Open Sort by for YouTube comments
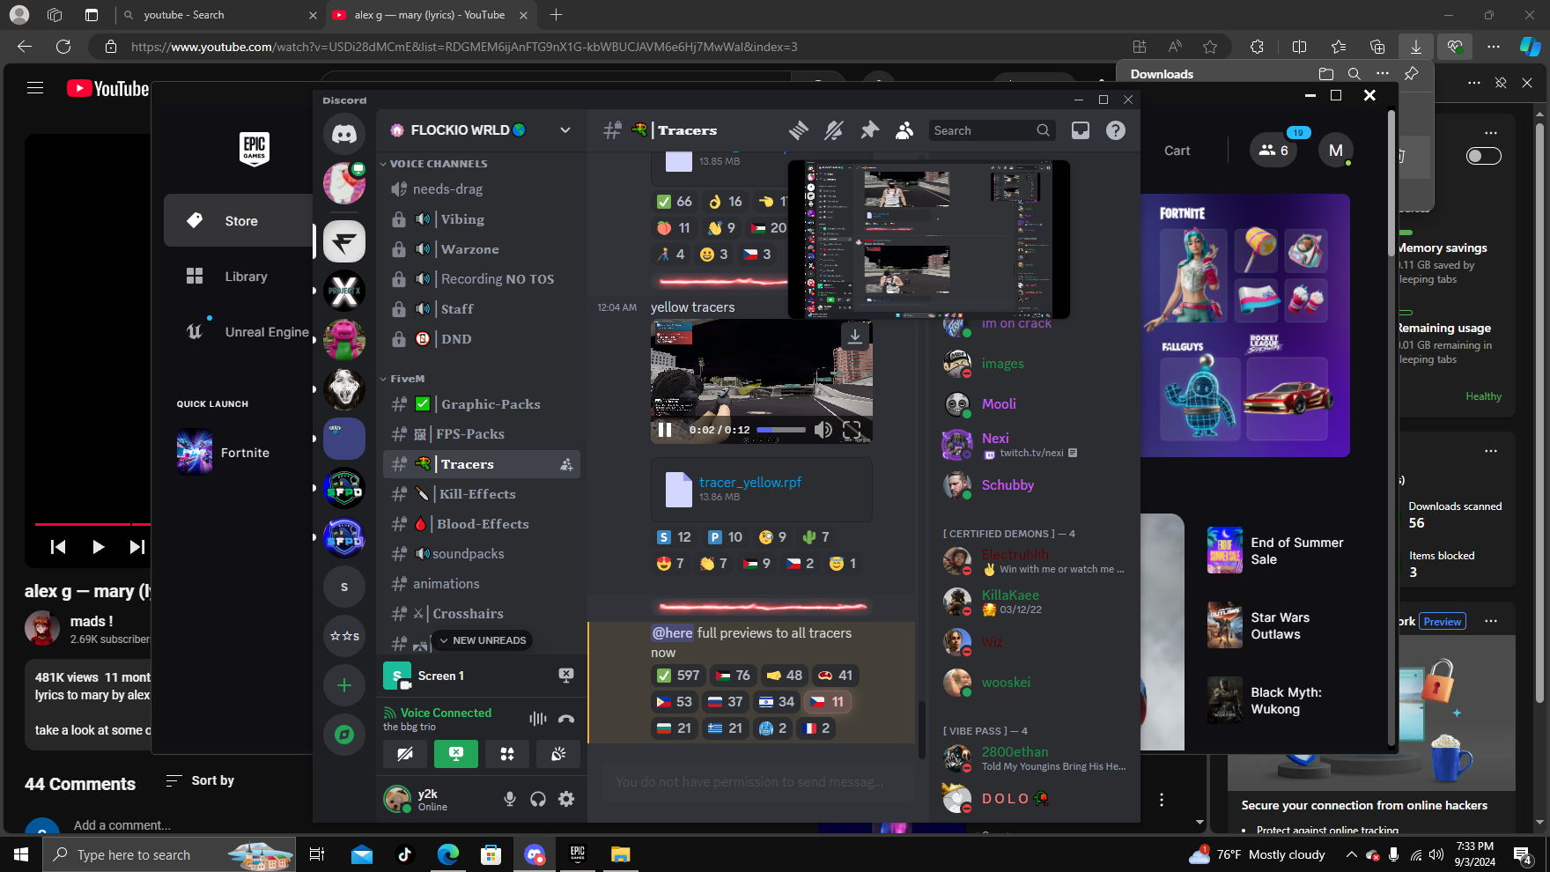The image size is (1550, 872). 200,780
